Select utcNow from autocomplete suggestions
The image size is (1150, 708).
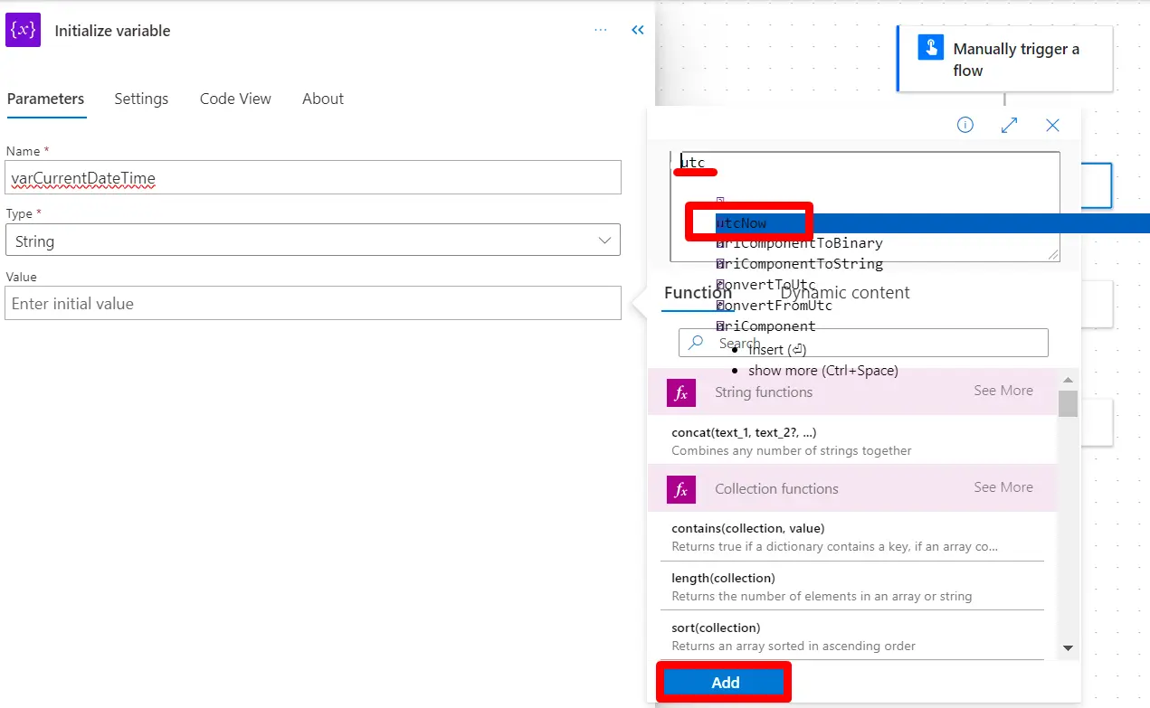(x=742, y=223)
